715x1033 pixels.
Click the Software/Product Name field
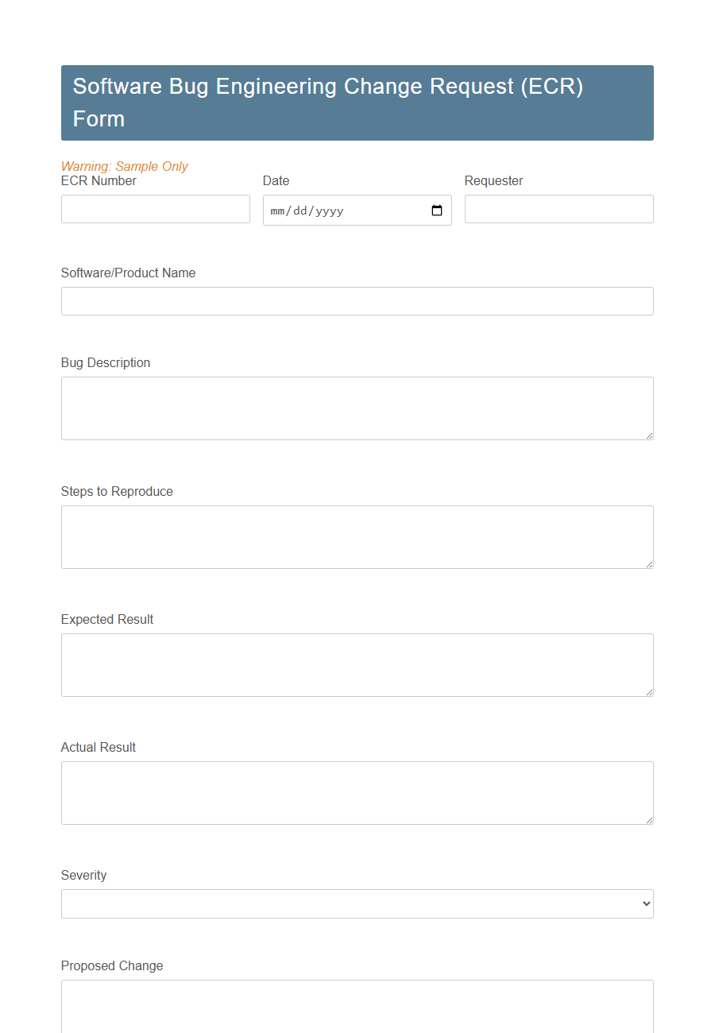click(357, 301)
